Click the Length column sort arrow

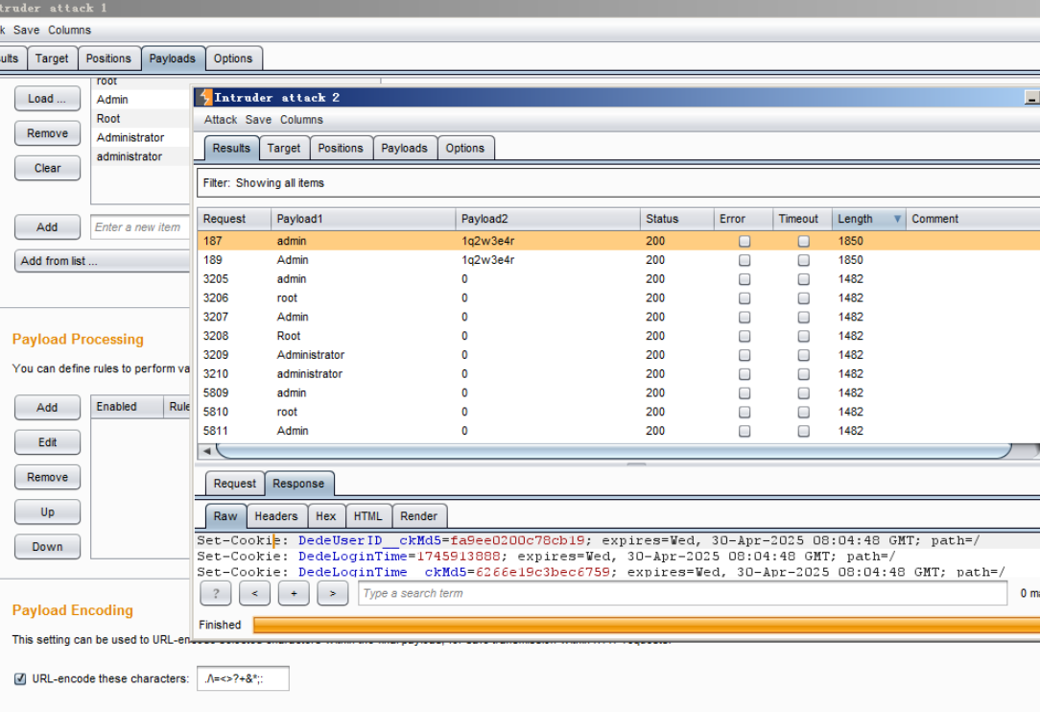pyautogui.click(x=897, y=219)
